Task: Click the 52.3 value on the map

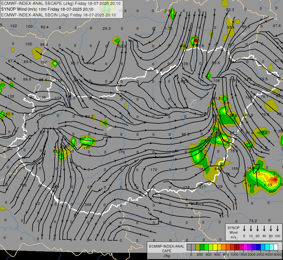Action: [230, 10]
